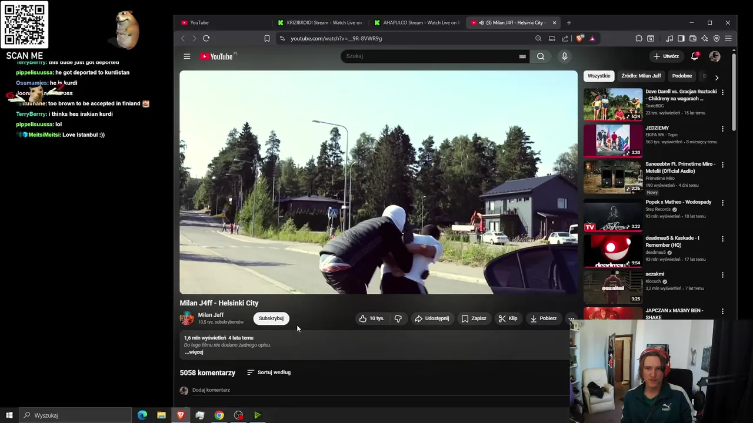Open Windows Start menu
753x423 pixels.
(x=9, y=415)
